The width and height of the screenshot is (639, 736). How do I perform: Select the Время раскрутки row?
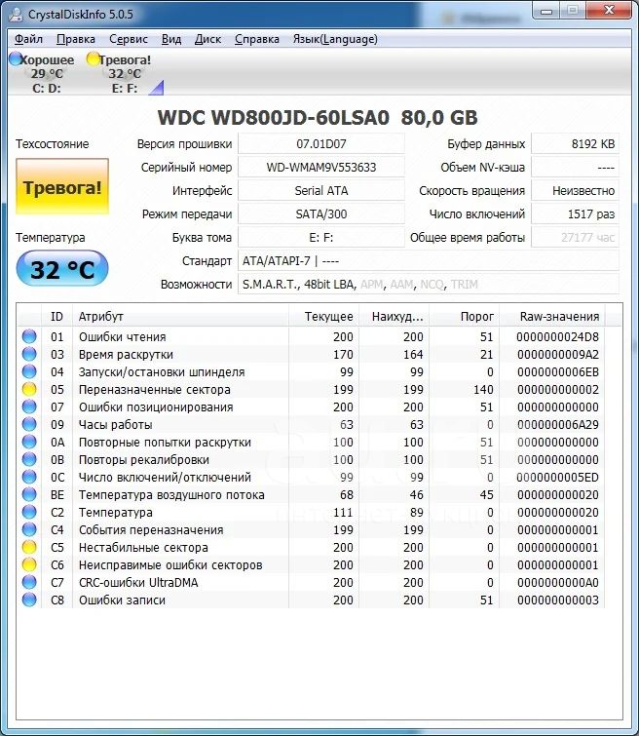click(x=311, y=354)
